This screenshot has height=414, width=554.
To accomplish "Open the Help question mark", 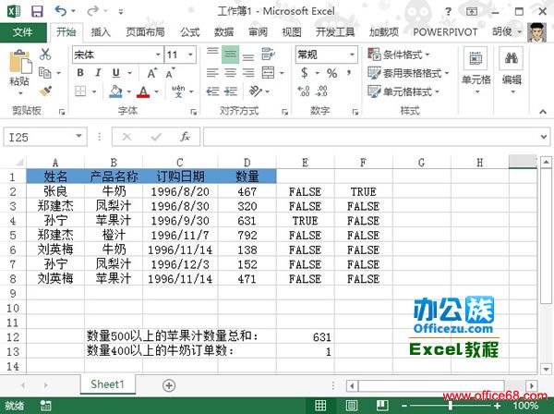I will coord(448,12).
